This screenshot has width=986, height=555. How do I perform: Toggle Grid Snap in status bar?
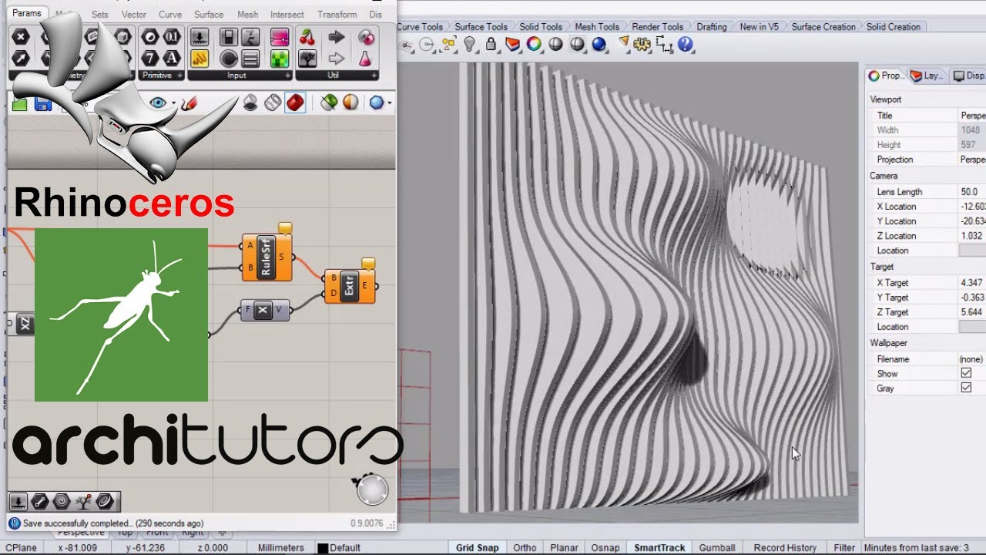pyautogui.click(x=477, y=547)
